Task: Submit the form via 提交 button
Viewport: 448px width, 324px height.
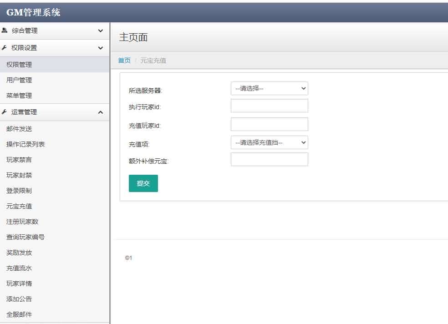Action: pyautogui.click(x=143, y=183)
